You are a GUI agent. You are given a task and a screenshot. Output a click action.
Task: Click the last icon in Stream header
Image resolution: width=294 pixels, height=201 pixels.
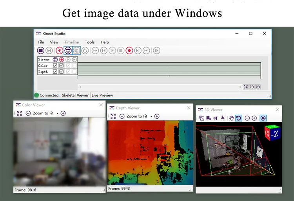click(74, 60)
